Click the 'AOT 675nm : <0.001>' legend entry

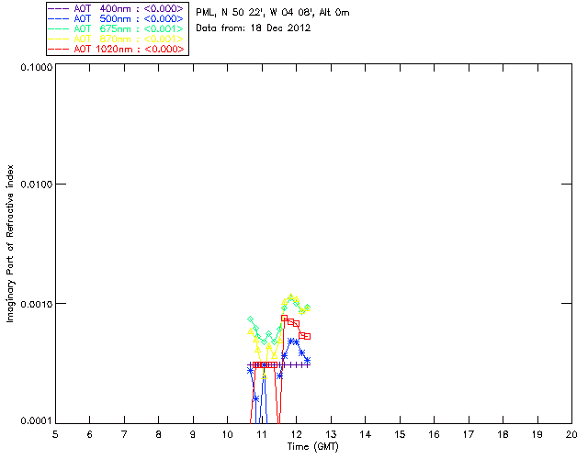117,28
